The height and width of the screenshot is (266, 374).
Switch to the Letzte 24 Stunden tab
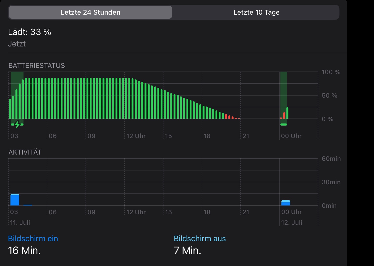(90, 12)
